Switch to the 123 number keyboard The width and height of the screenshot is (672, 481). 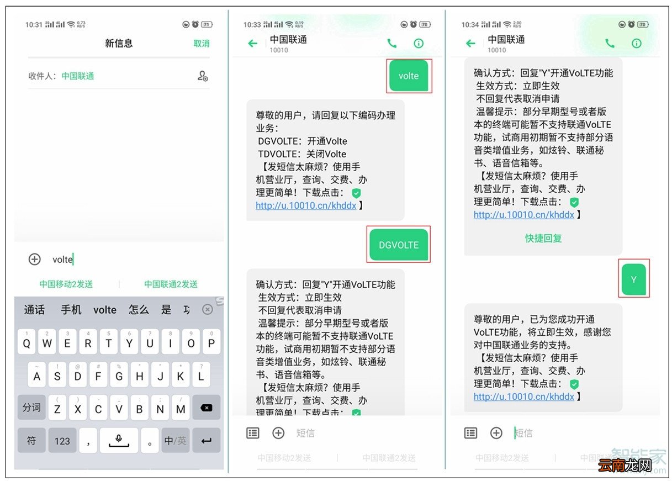tap(62, 440)
